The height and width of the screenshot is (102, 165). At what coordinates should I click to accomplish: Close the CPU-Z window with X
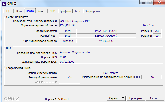pos(159,2)
